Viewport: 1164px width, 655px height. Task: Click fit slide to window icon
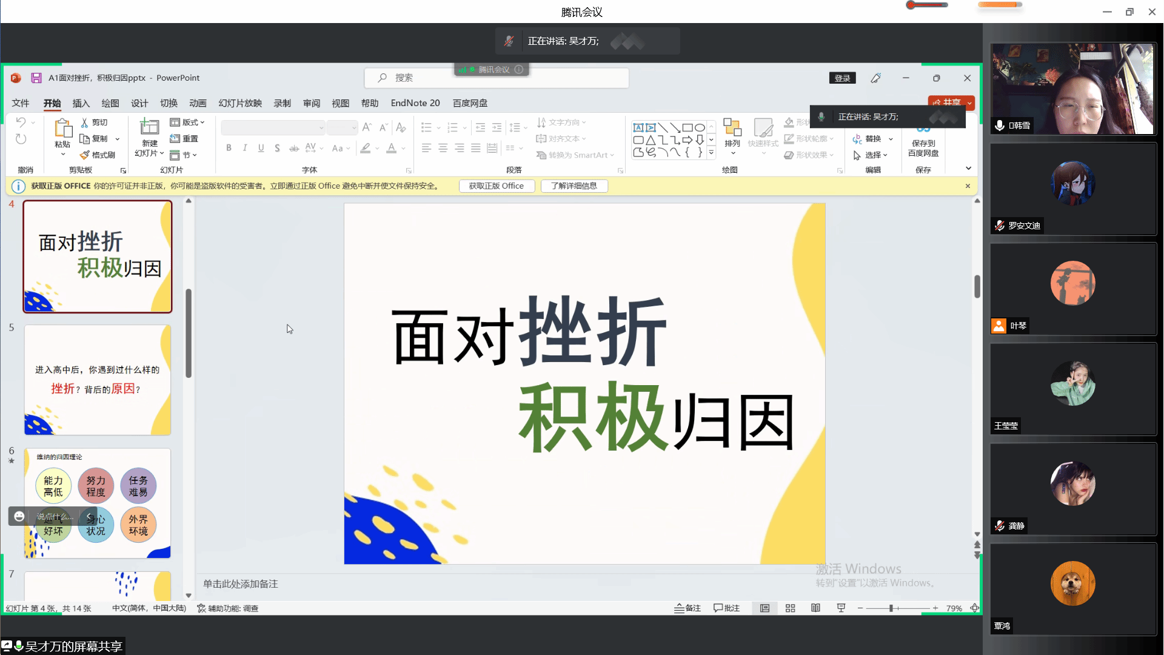974,608
